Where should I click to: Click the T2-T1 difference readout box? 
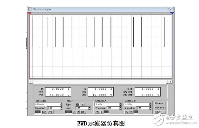tap(148, 92)
